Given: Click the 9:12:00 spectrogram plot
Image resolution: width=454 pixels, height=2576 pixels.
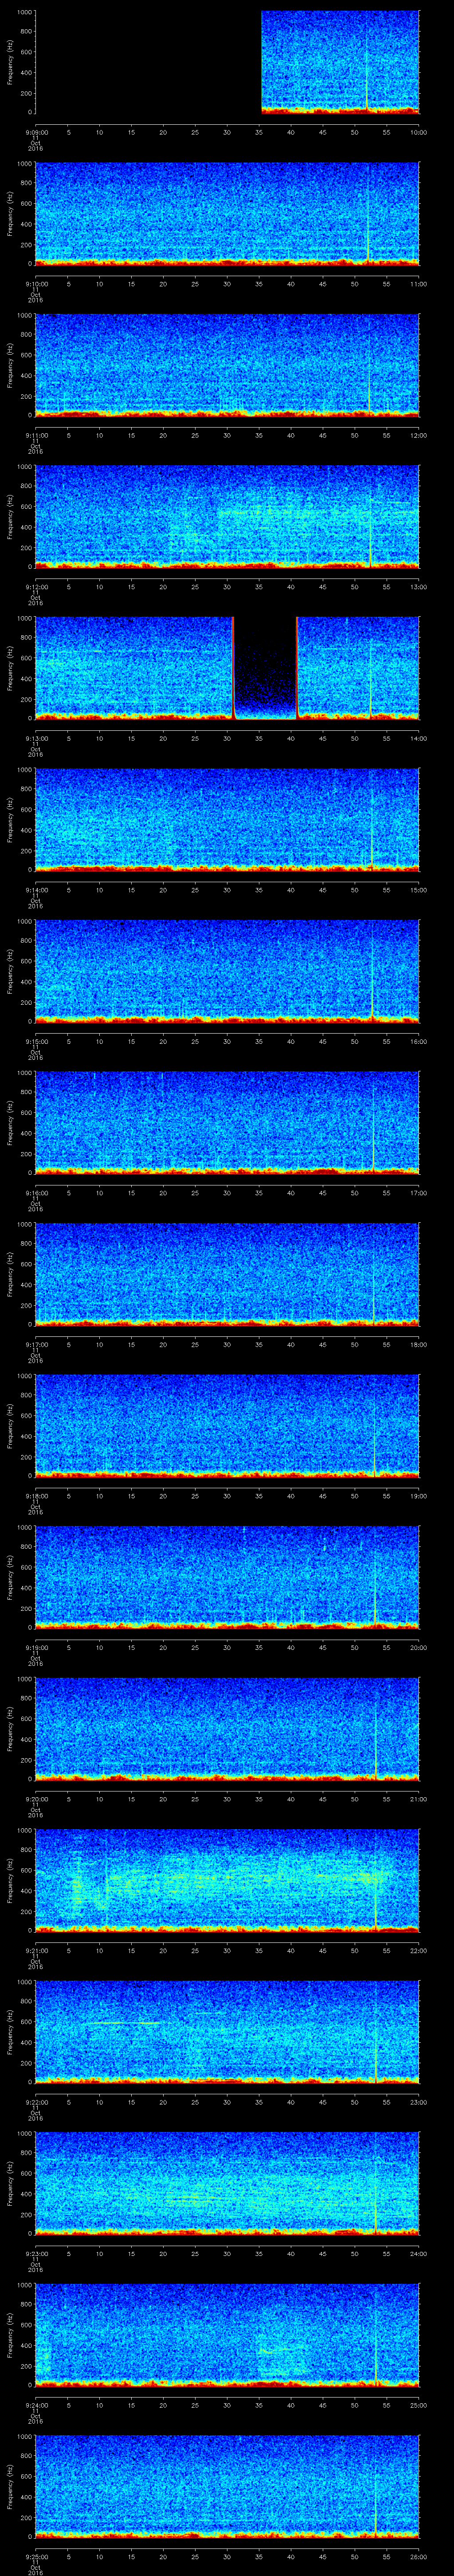Looking at the screenshot, I should tap(227, 516).
